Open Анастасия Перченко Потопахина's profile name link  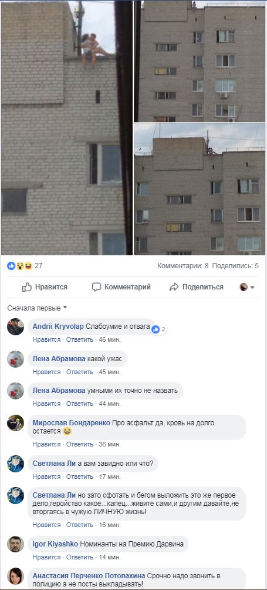[x=89, y=576]
